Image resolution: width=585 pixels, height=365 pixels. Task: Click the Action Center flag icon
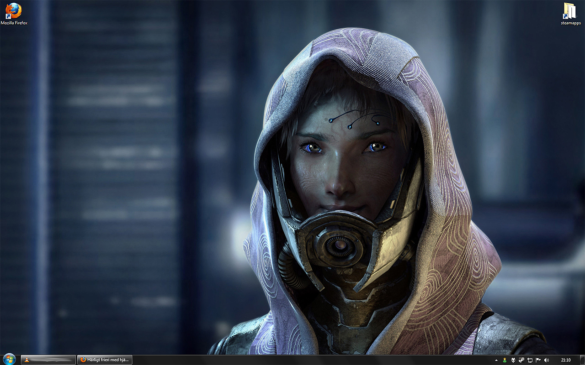coord(538,360)
